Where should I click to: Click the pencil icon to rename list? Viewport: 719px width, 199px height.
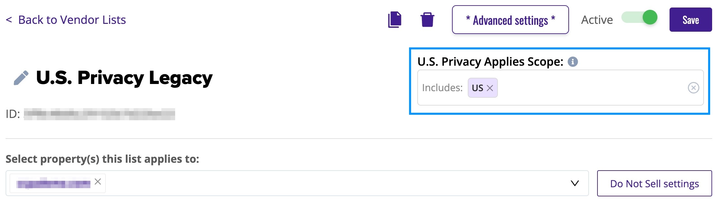(21, 78)
